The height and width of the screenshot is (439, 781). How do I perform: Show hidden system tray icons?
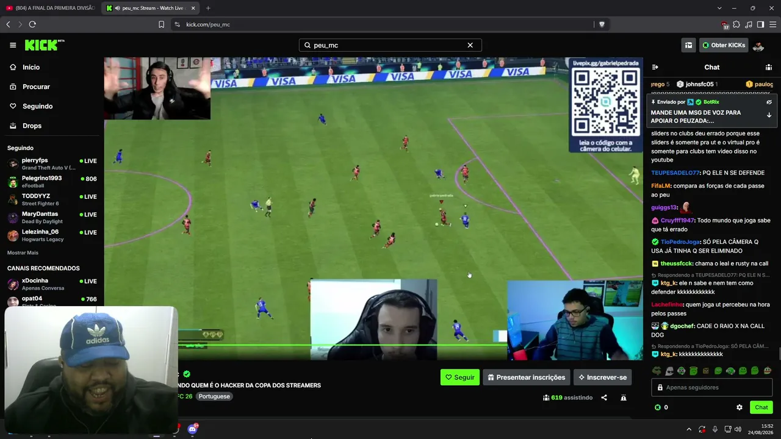coord(689,429)
